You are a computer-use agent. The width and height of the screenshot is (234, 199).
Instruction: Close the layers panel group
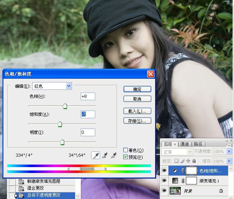[231, 140]
